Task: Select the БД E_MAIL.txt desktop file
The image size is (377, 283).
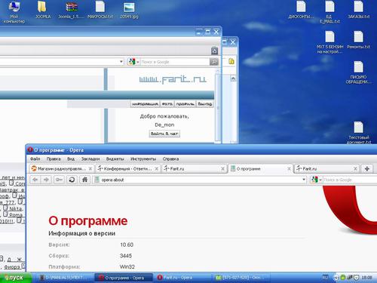Action: (x=329, y=12)
